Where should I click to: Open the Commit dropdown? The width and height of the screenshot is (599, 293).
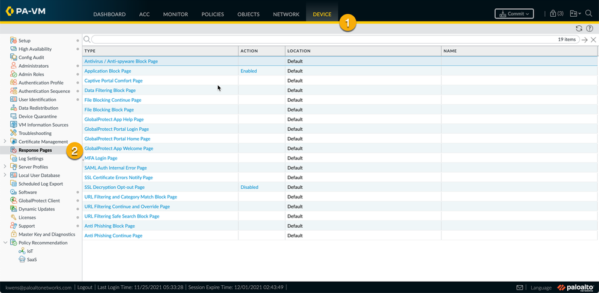[x=514, y=14]
